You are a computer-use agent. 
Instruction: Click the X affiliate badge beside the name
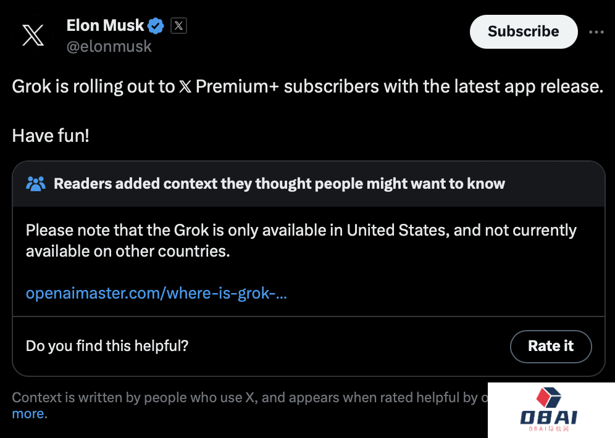(178, 26)
